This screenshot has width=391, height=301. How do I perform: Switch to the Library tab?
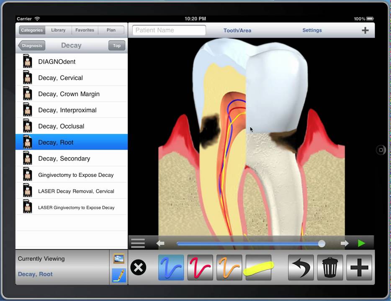point(58,30)
